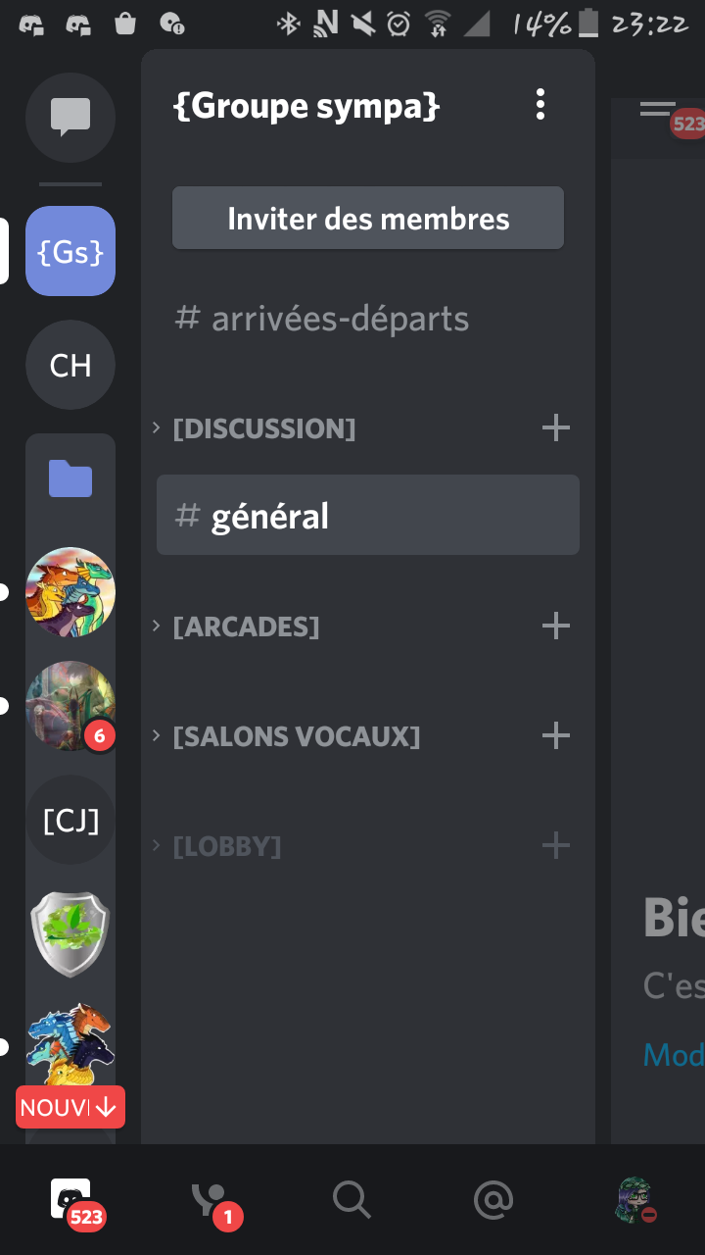Select the silver shield server icon
705x1255 pixels.
point(70,933)
